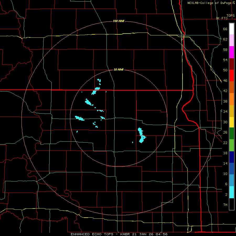This screenshot has width=236, height=236.
Task: Click the magenta legend swatch
Action: point(232,52)
